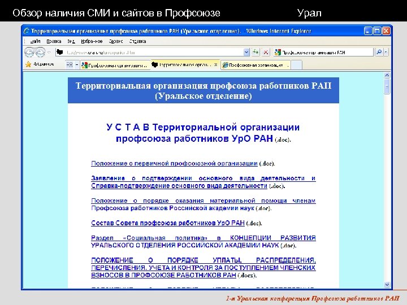Open the Справка menu
The image size is (407, 305).
[x=137, y=41]
